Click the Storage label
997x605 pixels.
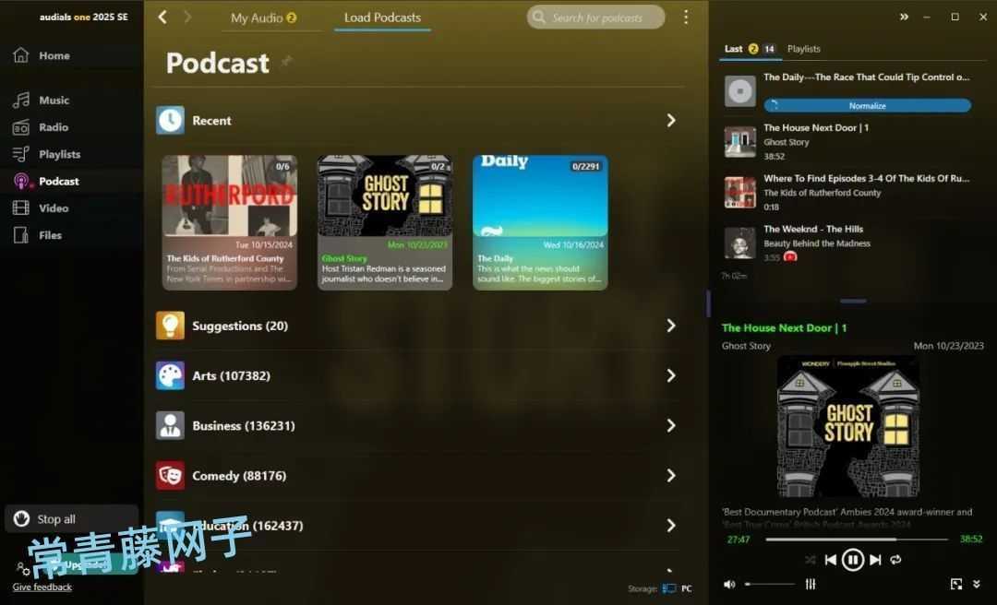(643, 589)
